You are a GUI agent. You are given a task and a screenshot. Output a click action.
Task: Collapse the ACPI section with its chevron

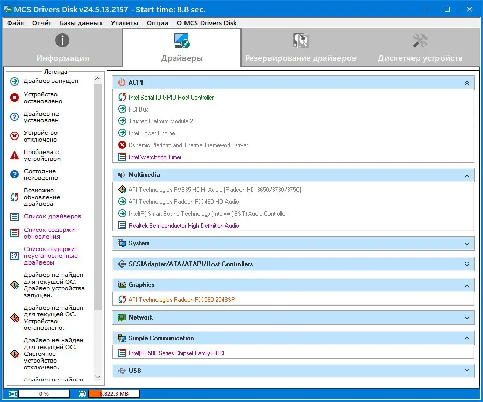467,82
